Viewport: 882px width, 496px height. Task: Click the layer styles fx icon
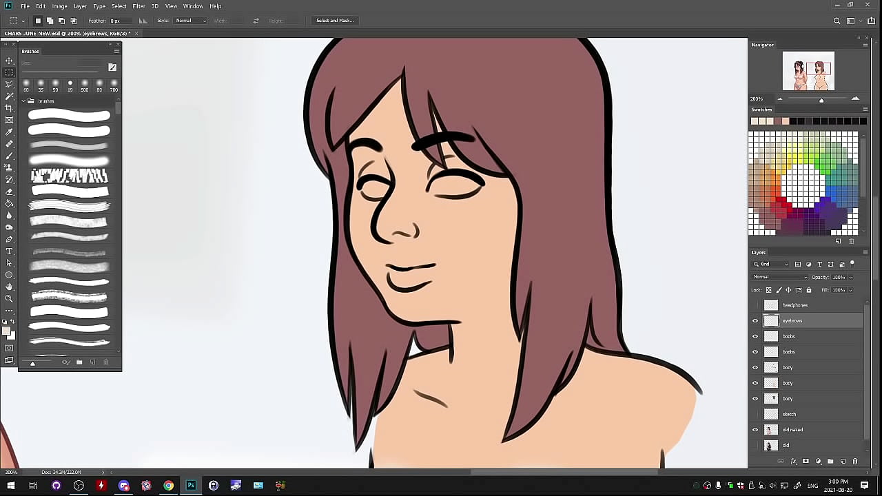coord(793,462)
